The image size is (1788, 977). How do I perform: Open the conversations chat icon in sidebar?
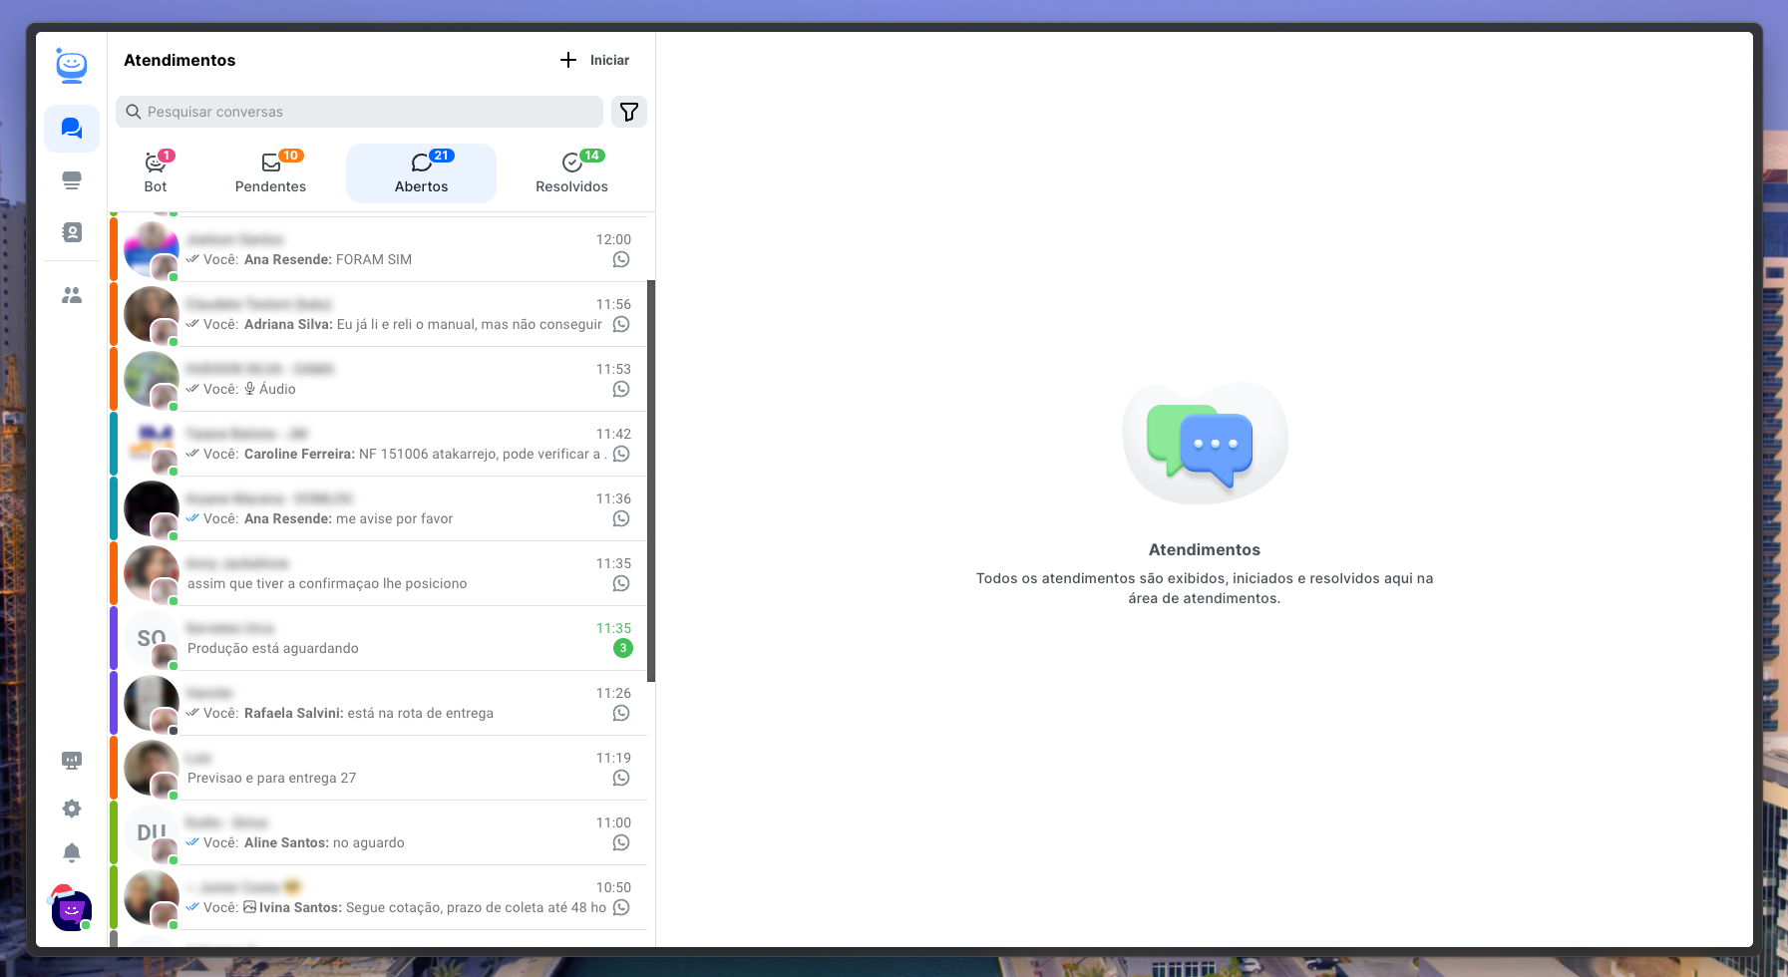point(72,129)
